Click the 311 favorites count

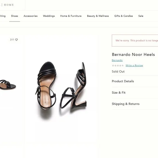12,40
